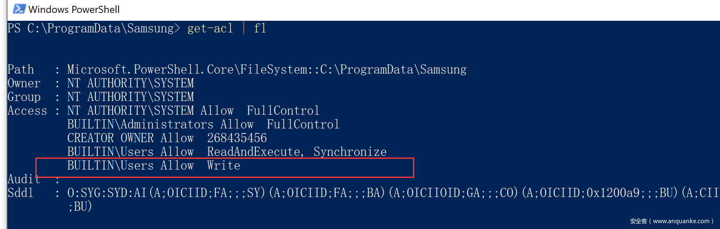Click the get-acl command text
This screenshot has width=720, height=229.
210,28
